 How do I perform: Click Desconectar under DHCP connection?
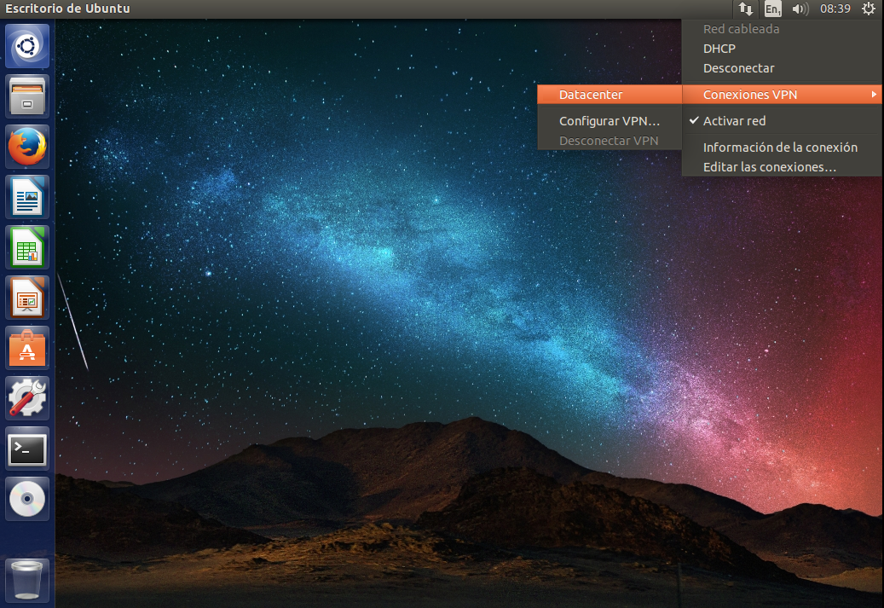pos(738,68)
